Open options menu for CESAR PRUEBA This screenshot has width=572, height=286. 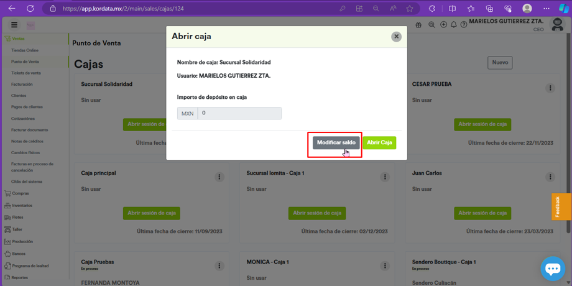click(x=550, y=88)
